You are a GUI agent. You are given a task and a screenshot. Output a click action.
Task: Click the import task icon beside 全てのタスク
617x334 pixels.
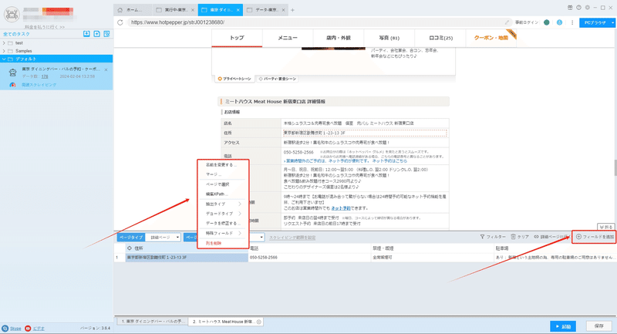point(86,34)
